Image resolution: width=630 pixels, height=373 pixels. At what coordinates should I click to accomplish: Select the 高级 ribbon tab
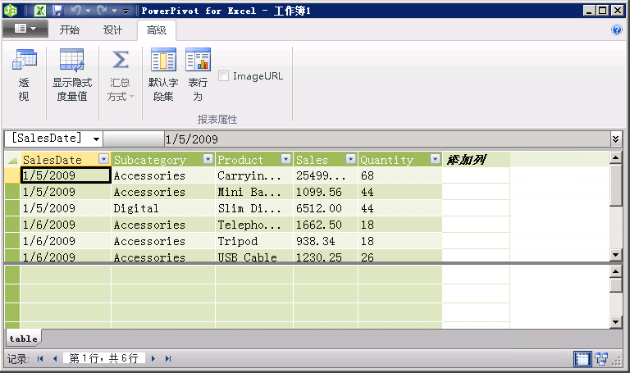click(x=157, y=30)
